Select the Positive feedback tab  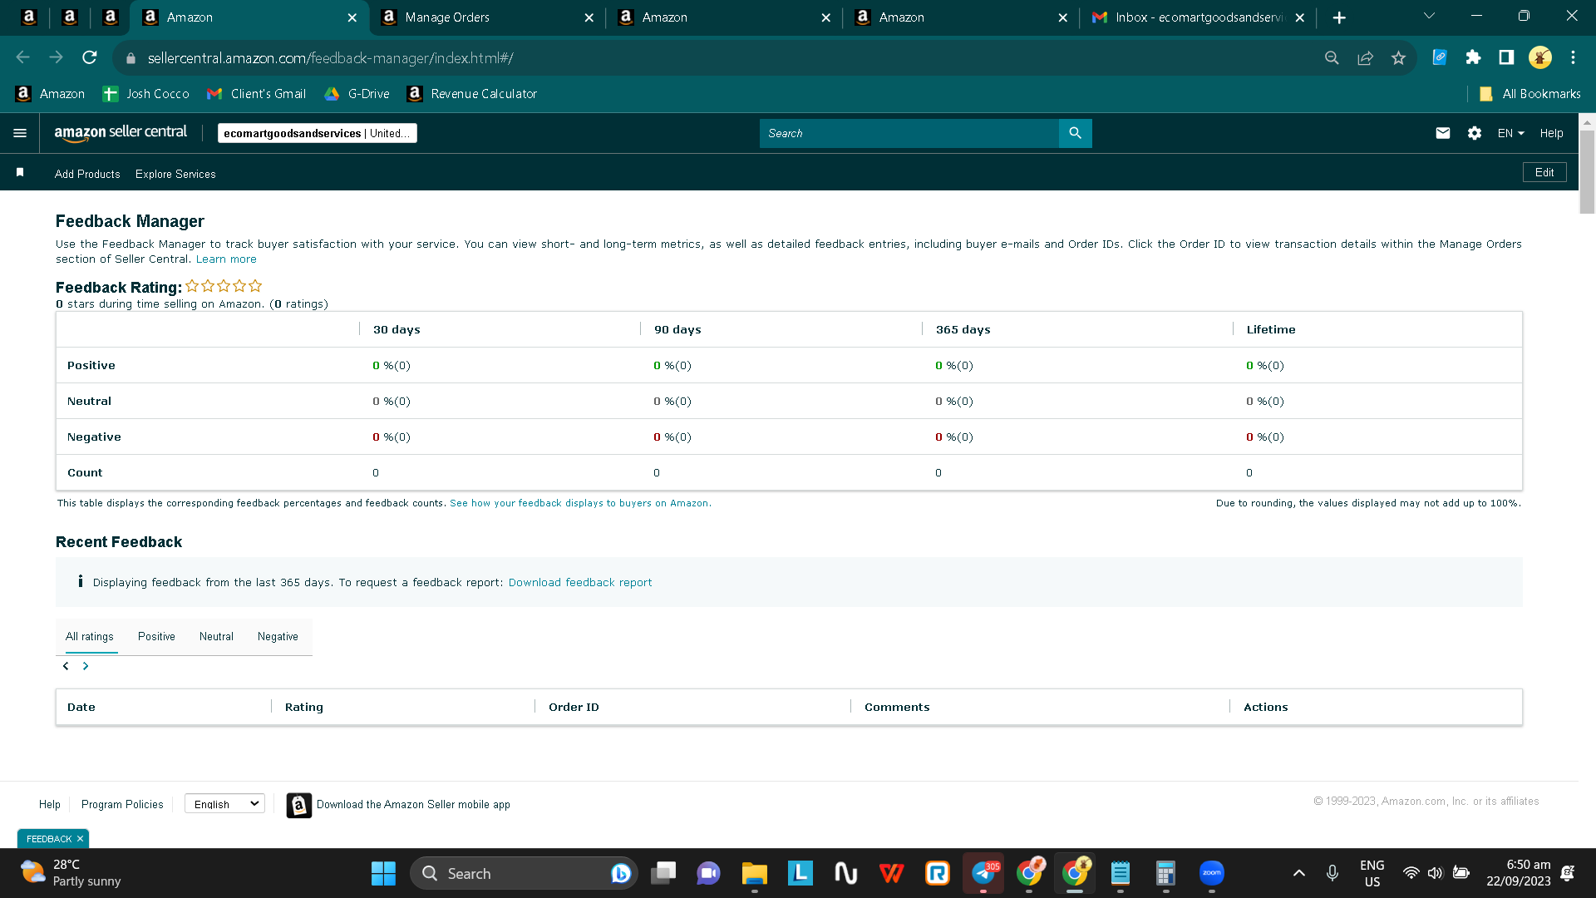pyautogui.click(x=156, y=637)
